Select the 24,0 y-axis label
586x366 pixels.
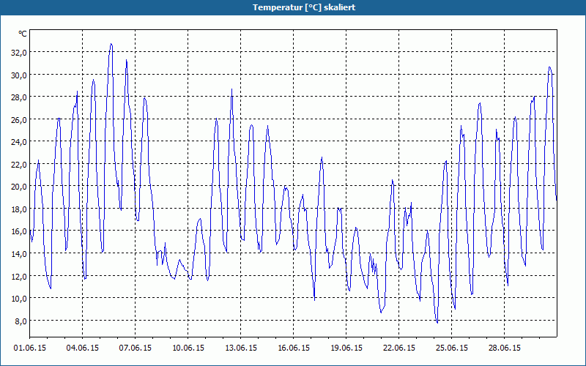click(x=19, y=141)
